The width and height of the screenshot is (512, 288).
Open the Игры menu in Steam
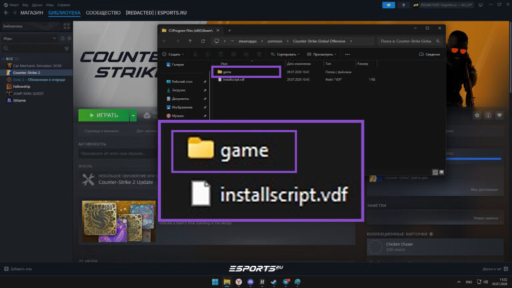click(49, 5)
